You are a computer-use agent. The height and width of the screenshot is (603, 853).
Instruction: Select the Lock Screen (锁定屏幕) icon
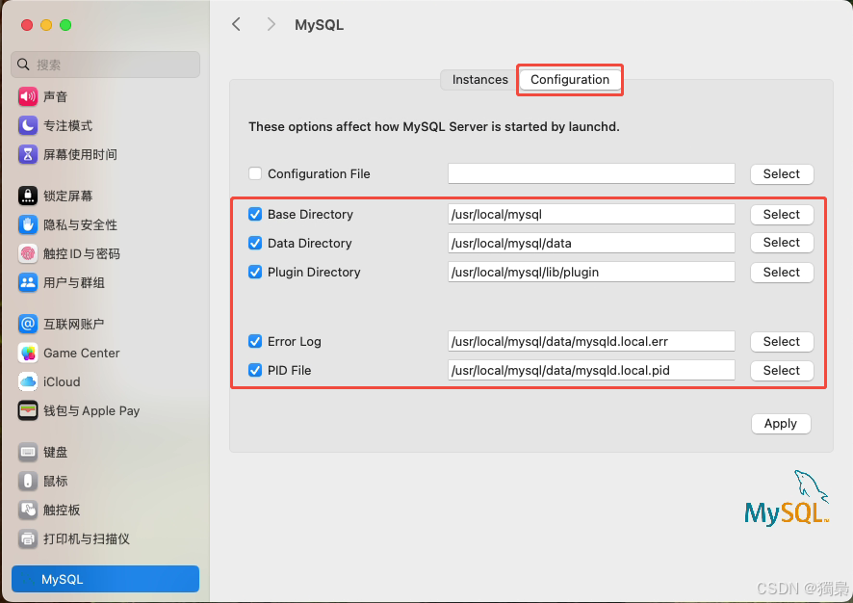[x=28, y=196]
